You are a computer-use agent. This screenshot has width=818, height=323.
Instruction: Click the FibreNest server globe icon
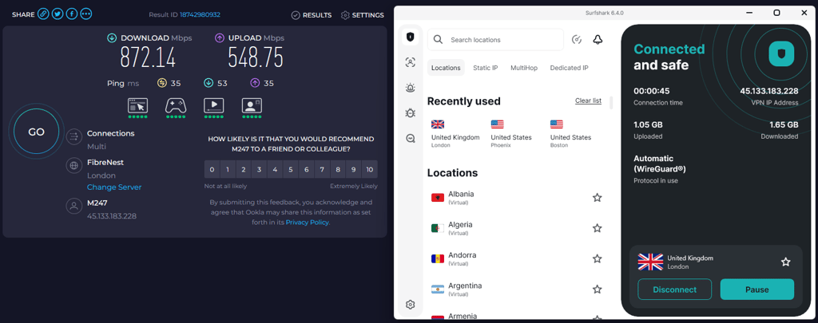point(73,166)
